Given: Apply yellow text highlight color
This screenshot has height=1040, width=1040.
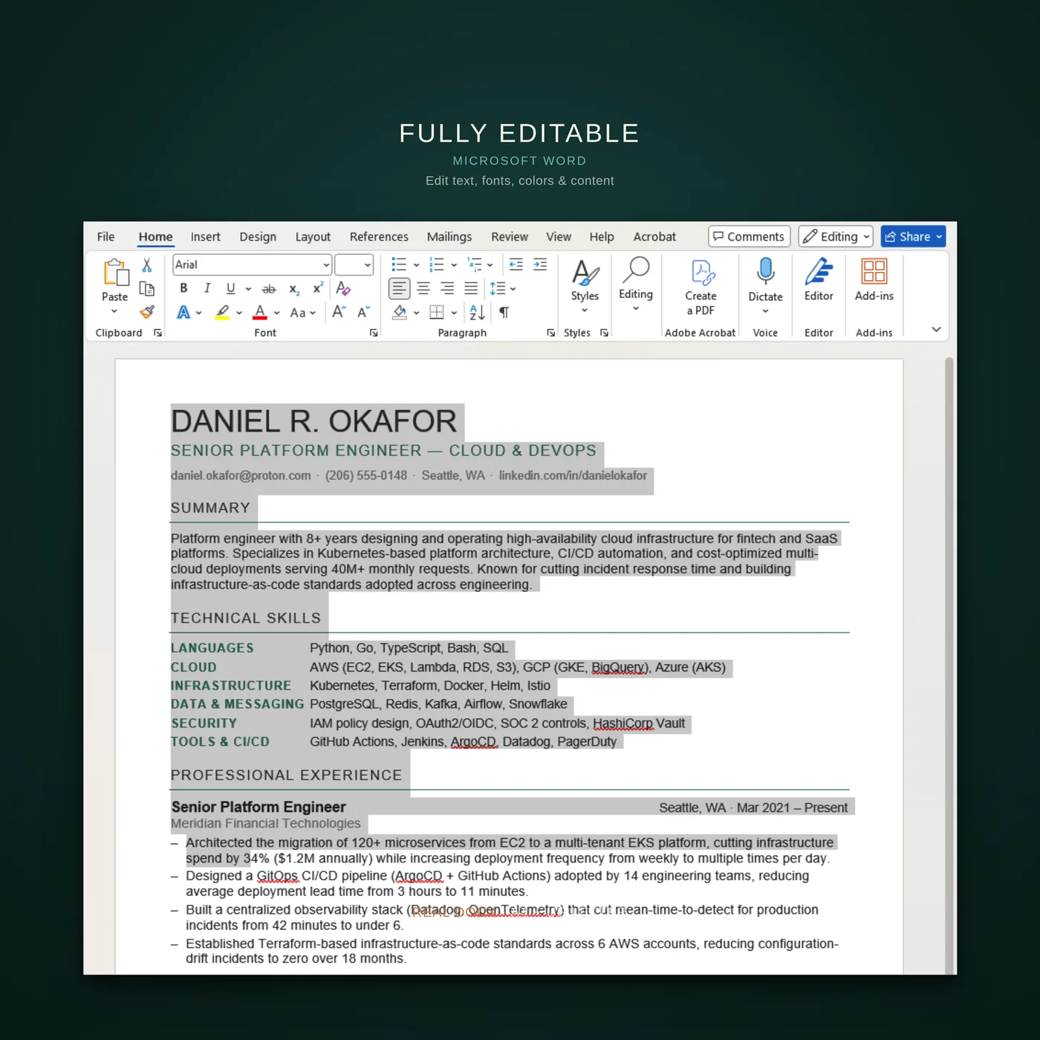Looking at the screenshot, I should point(222,313).
